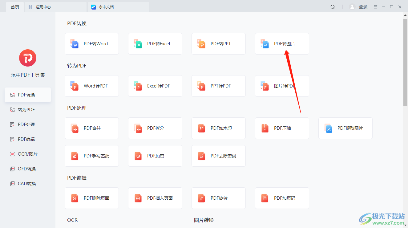This screenshot has height=228, width=408.
Task: Click the 登录 login link
Action: click(x=363, y=7)
